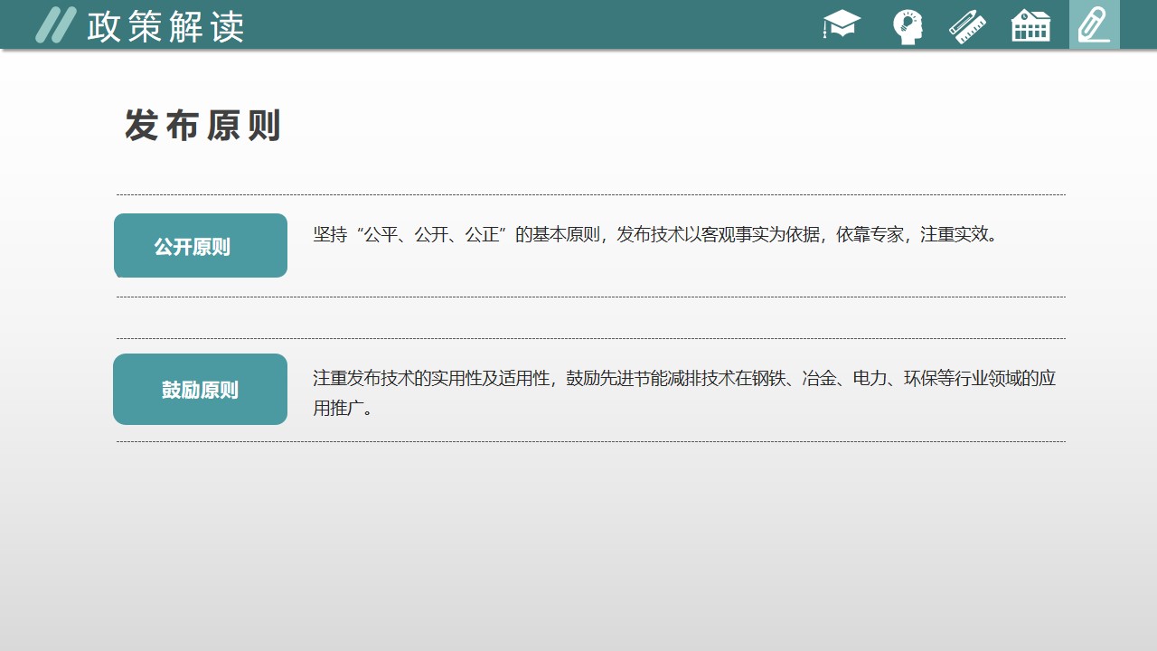Click the blank gray area below the content
1157x651 pixels.
click(x=578, y=552)
